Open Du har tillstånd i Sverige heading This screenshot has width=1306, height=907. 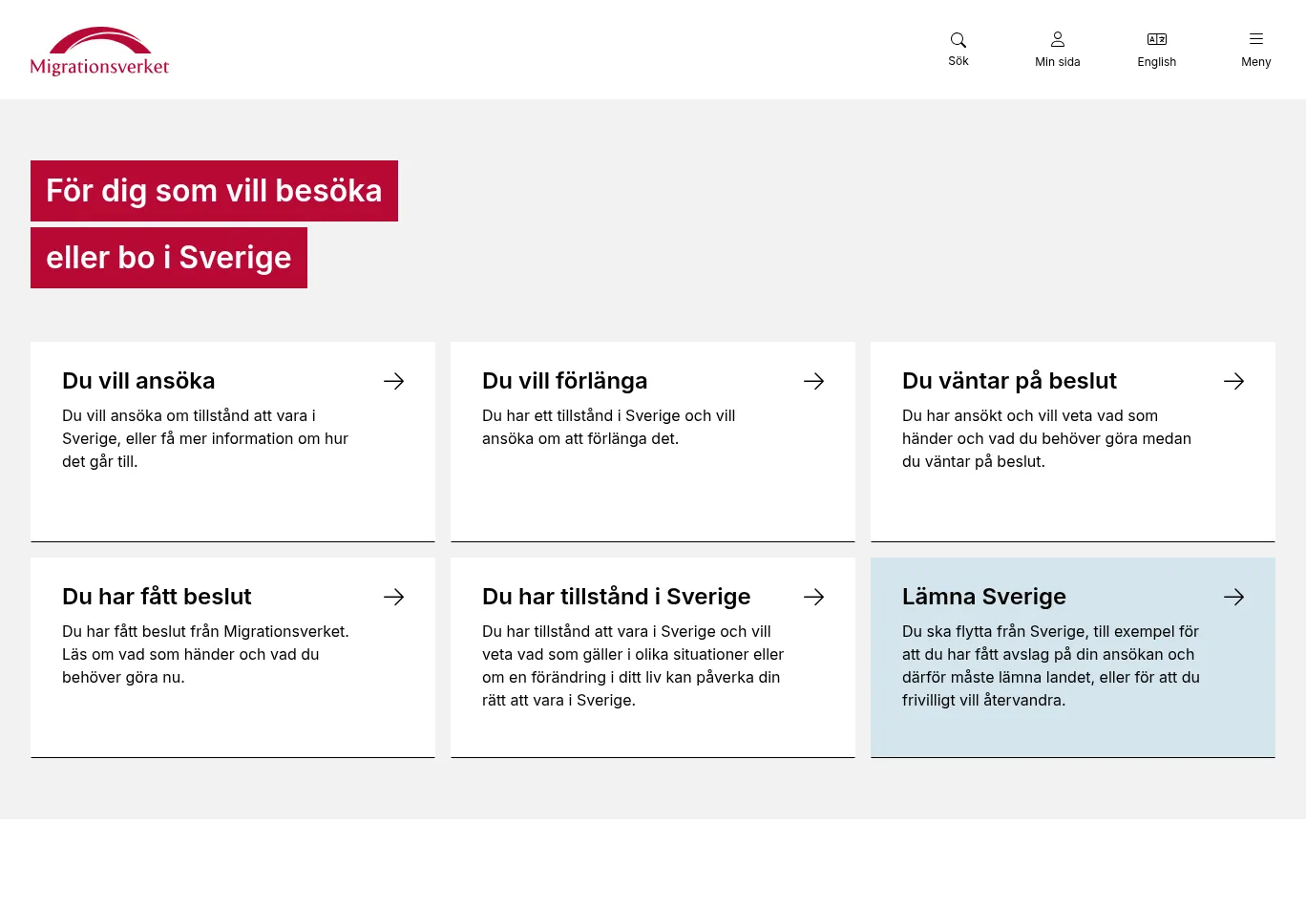(x=616, y=597)
